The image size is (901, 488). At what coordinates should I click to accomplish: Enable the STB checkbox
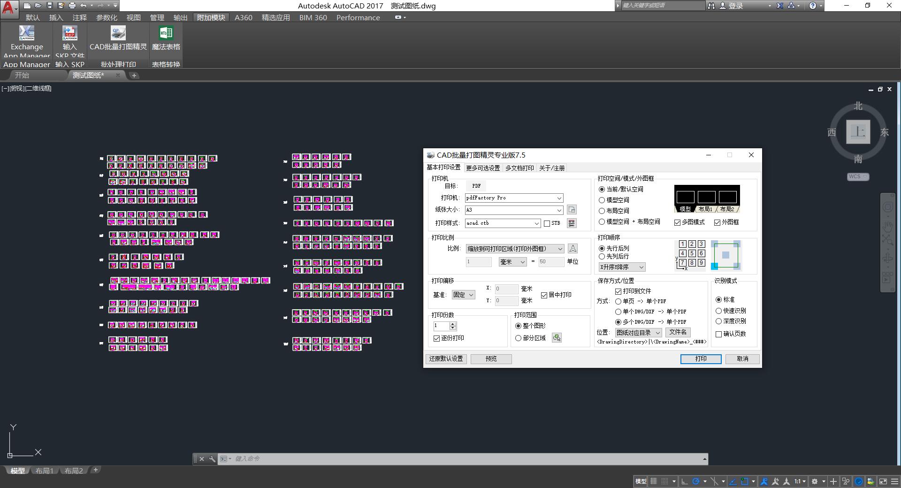click(x=547, y=223)
